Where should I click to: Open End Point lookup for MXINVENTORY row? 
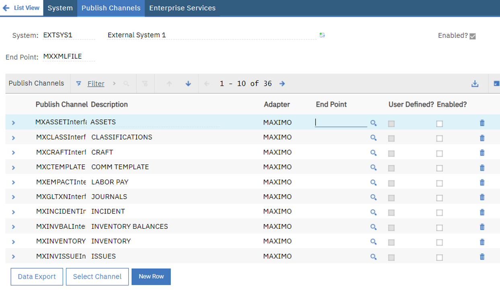[373, 241]
